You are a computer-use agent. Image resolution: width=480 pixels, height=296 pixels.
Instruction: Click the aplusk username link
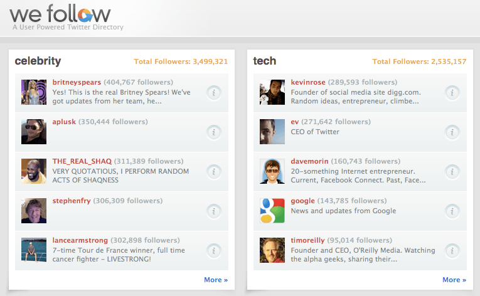coord(64,122)
